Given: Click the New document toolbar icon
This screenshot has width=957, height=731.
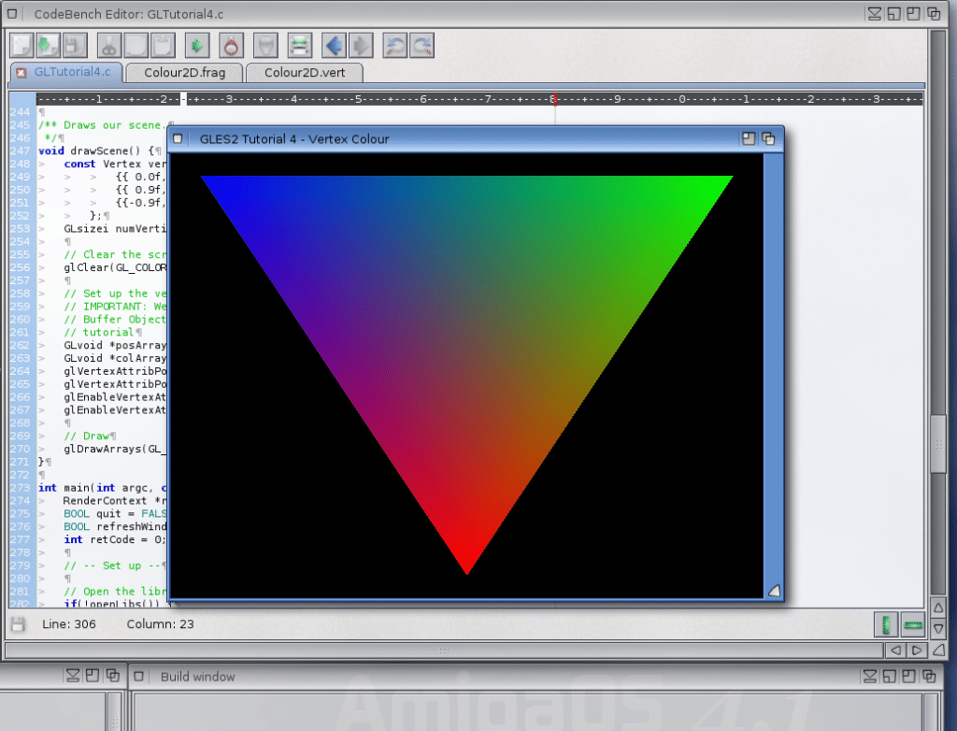Looking at the screenshot, I should (21, 46).
